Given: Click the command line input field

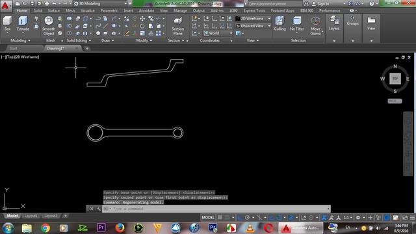Looking at the screenshot, I should pos(216,209).
